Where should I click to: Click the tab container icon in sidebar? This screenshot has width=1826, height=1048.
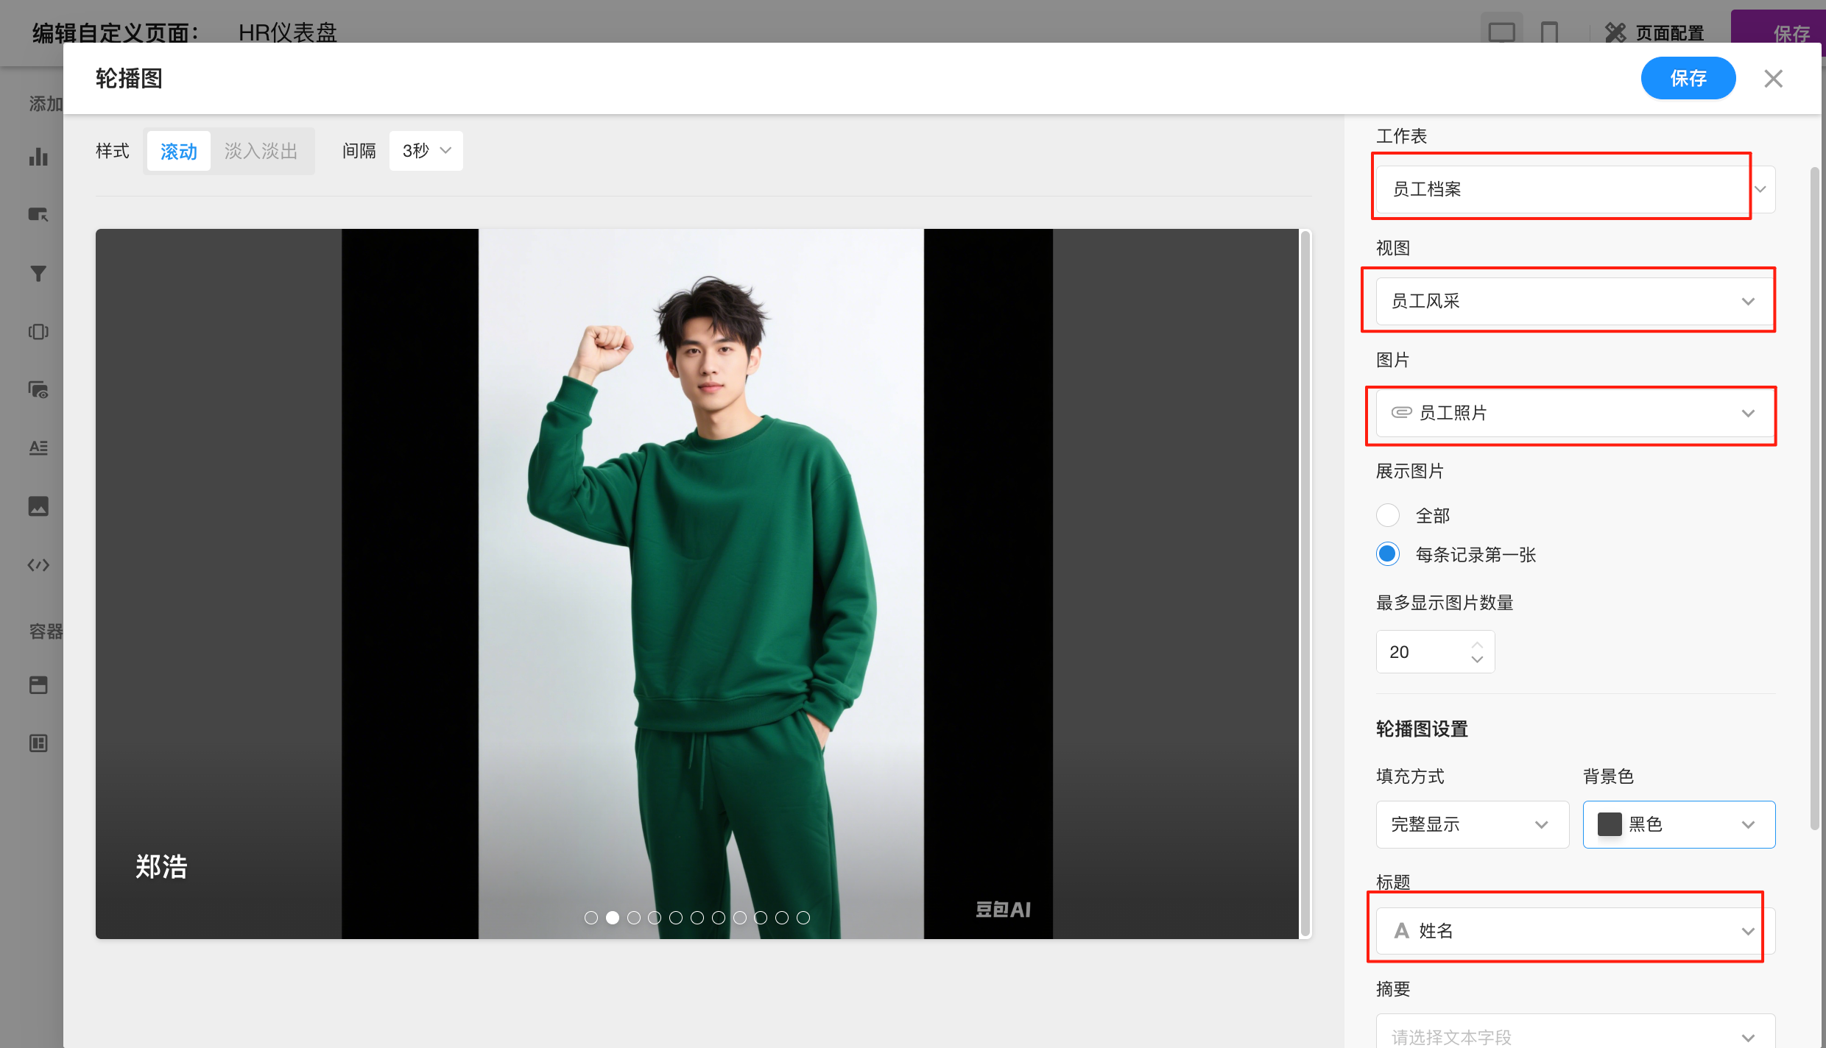point(38,685)
